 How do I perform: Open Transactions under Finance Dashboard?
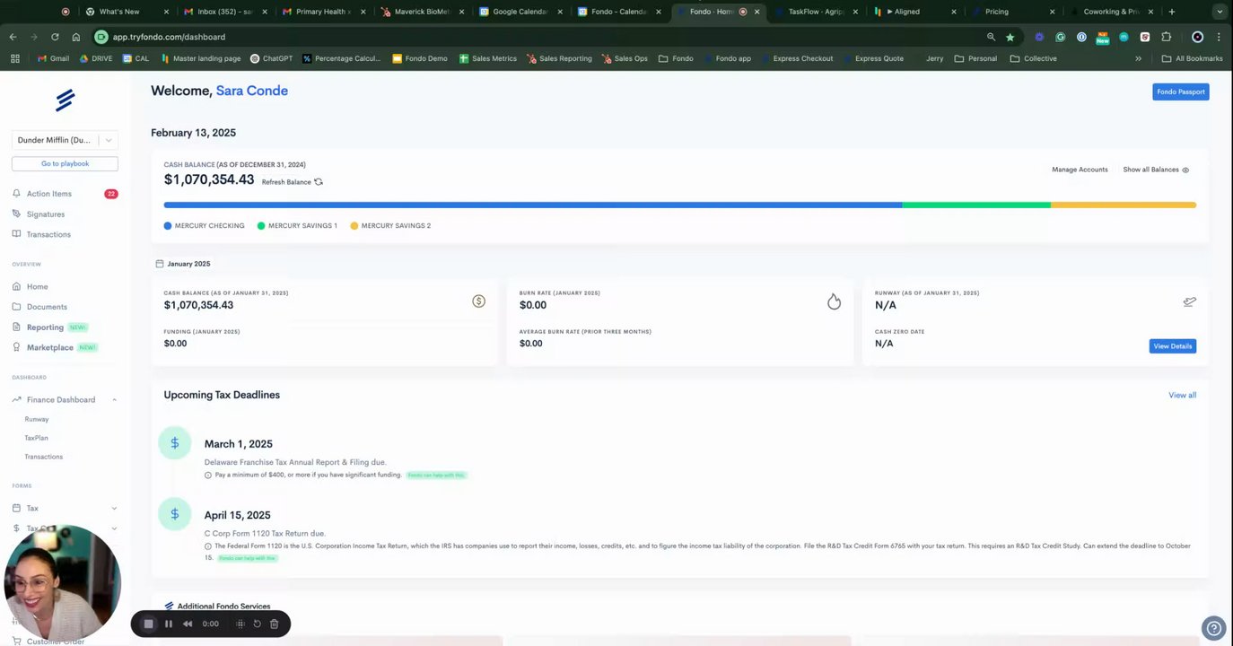coord(43,457)
